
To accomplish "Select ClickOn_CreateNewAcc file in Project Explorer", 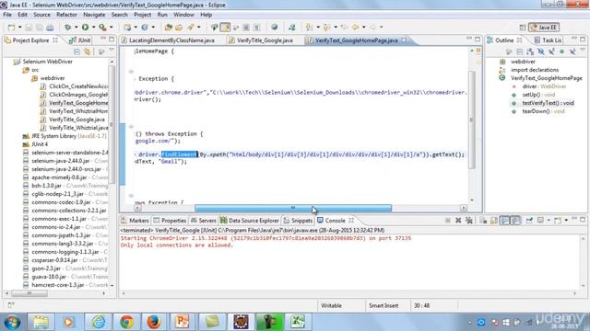I will point(78,86).
